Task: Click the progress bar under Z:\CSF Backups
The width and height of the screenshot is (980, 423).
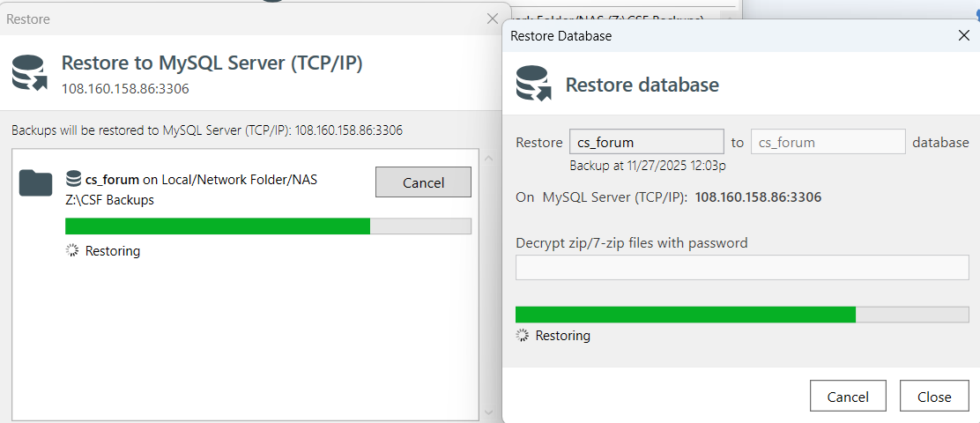Action: click(x=268, y=226)
